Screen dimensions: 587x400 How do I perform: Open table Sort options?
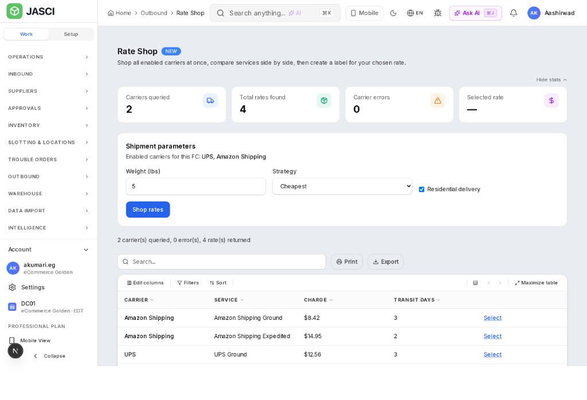218,283
